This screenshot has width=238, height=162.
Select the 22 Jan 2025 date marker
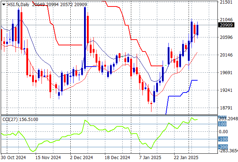187,157
